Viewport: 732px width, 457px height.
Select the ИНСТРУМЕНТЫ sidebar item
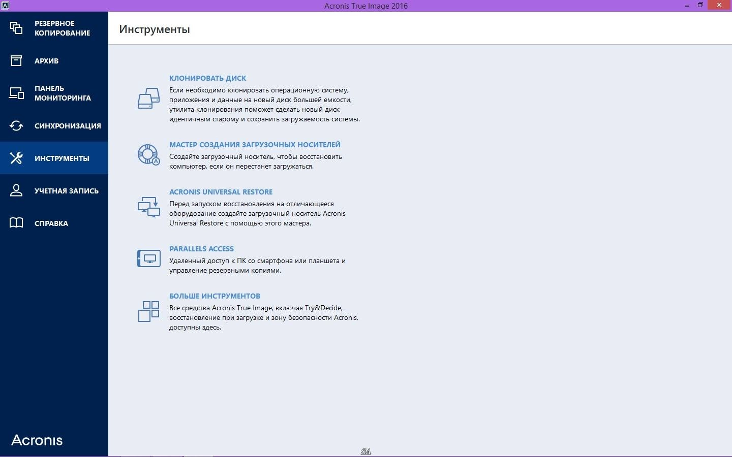click(x=54, y=158)
